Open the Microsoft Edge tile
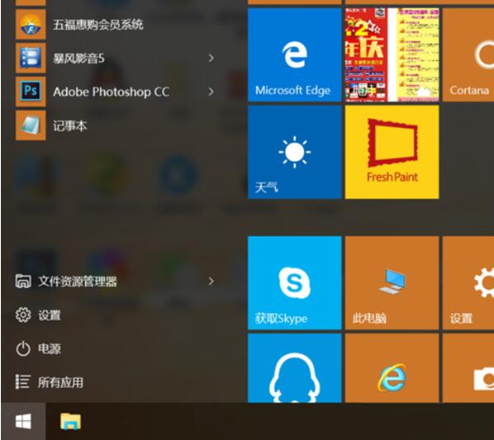Viewport: 494px width, 440px height. click(x=295, y=54)
